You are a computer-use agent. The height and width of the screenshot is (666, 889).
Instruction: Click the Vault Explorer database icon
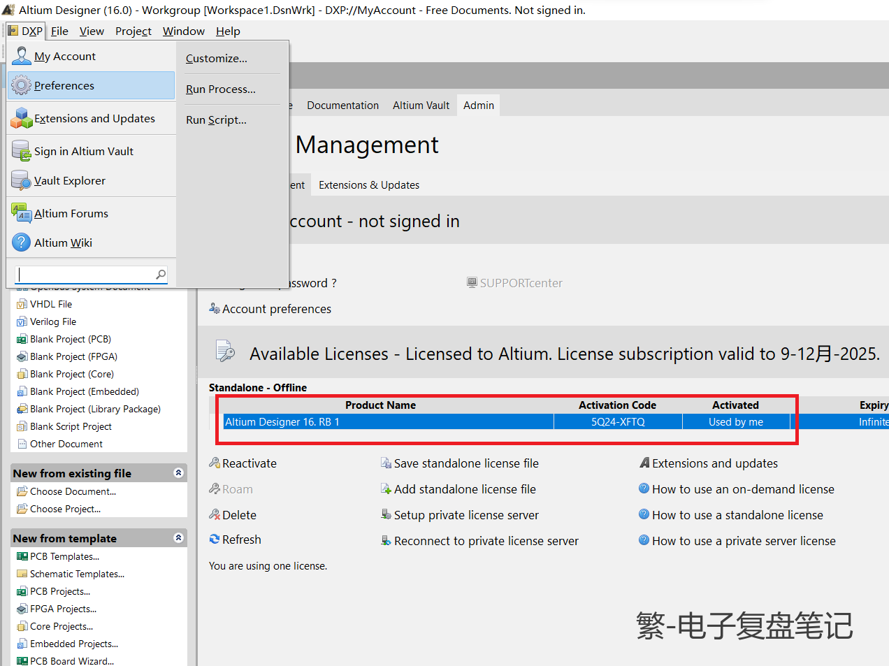[x=22, y=180]
